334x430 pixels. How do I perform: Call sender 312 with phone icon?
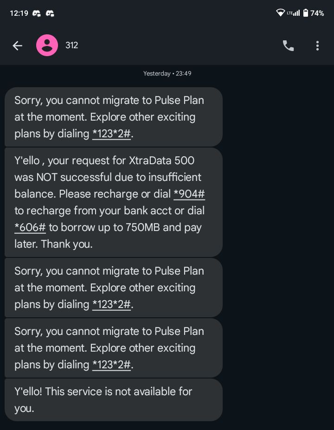pyautogui.click(x=288, y=45)
